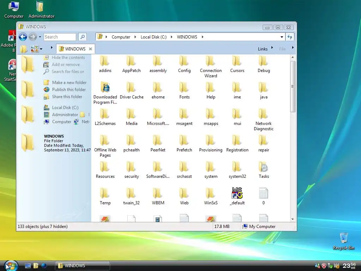This screenshot has height=271, width=361.
Task: Open the system32 folder
Action: click(237, 170)
